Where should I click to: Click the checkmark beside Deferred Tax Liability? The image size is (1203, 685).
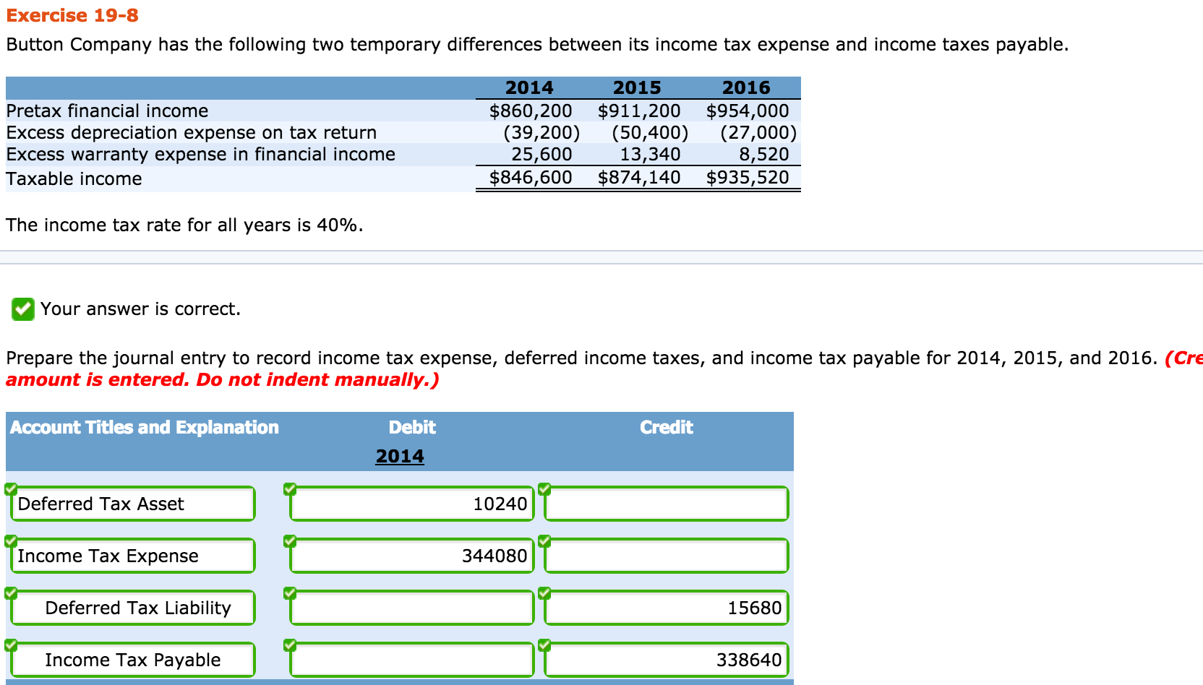coord(11,593)
